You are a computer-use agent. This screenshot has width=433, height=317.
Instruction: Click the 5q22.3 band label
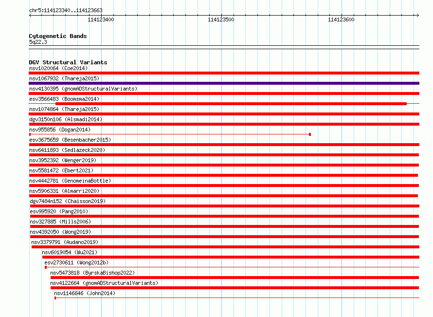click(38, 42)
